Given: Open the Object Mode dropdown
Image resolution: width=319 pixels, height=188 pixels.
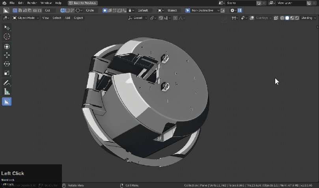Looking at the screenshot, I should point(26,18).
